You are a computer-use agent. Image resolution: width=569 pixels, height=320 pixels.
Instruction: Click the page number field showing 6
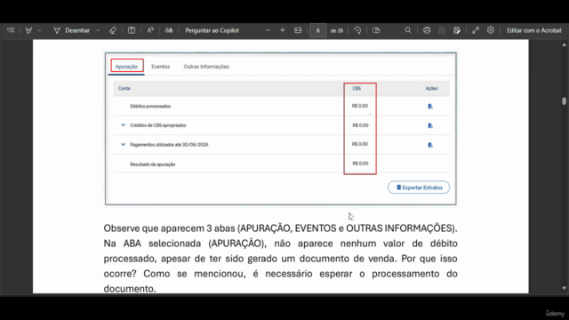pos(318,30)
